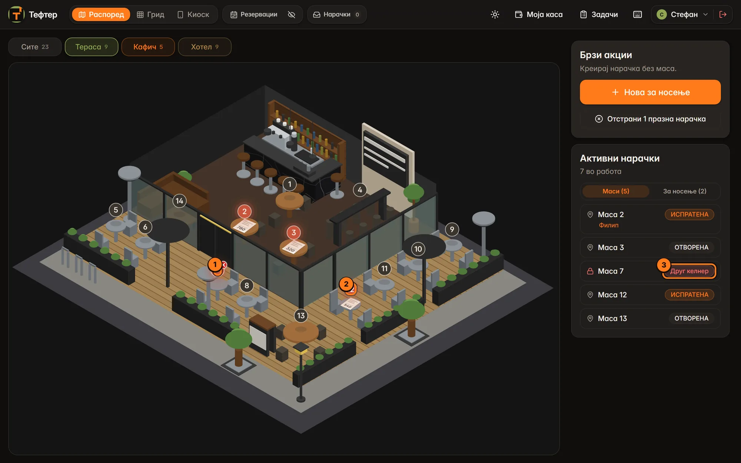Select table marker 14 on floor plan
741x463 pixels.
pyautogui.click(x=179, y=201)
